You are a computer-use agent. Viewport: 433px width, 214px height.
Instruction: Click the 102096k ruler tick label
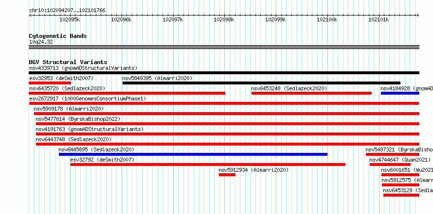click(122, 19)
